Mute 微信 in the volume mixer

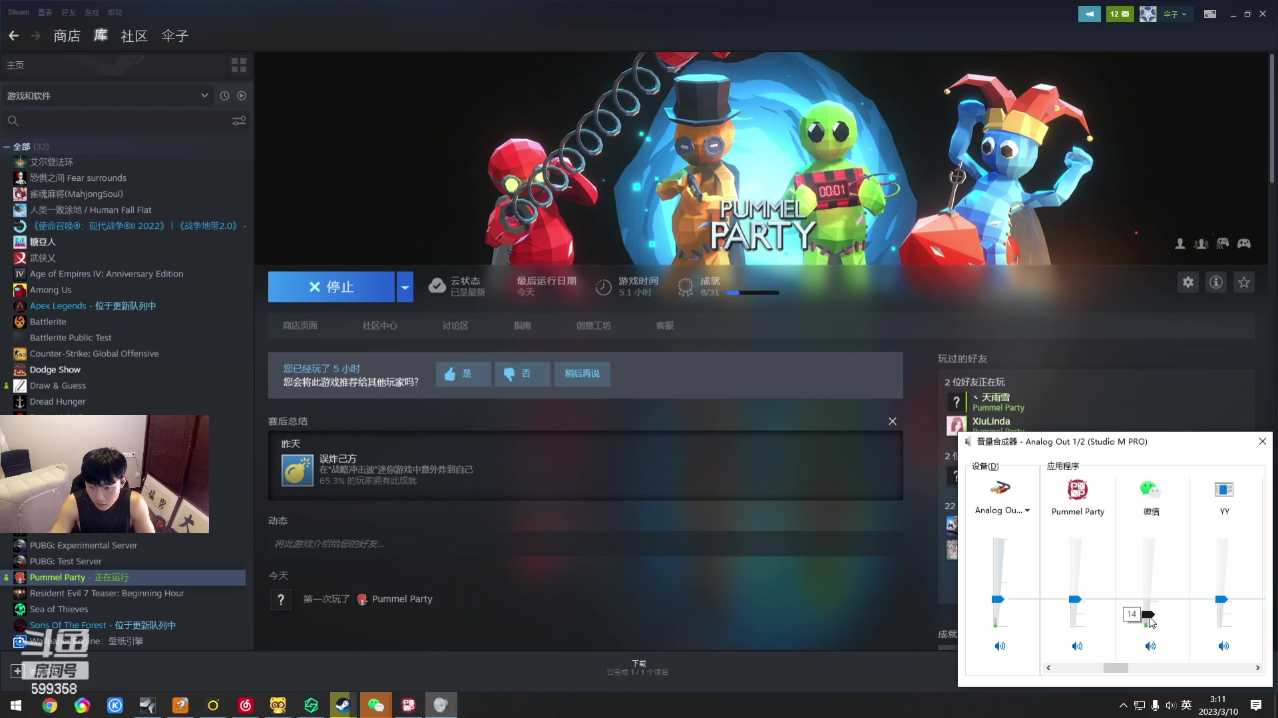[1150, 646]
